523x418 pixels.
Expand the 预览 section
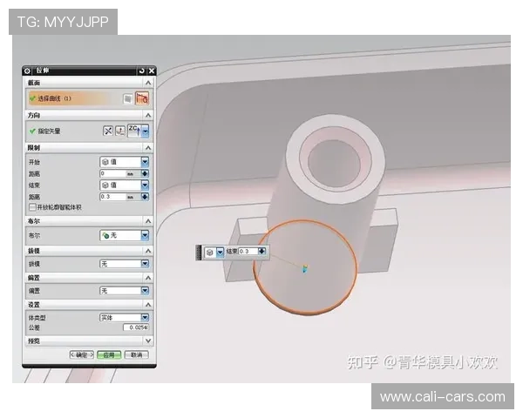[x=148, y=340]
